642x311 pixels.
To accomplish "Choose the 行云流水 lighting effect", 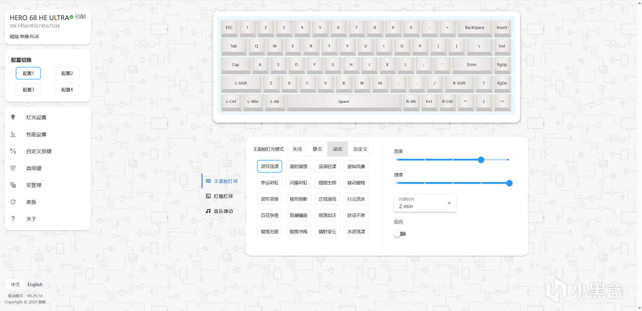I will click(356, 199).
